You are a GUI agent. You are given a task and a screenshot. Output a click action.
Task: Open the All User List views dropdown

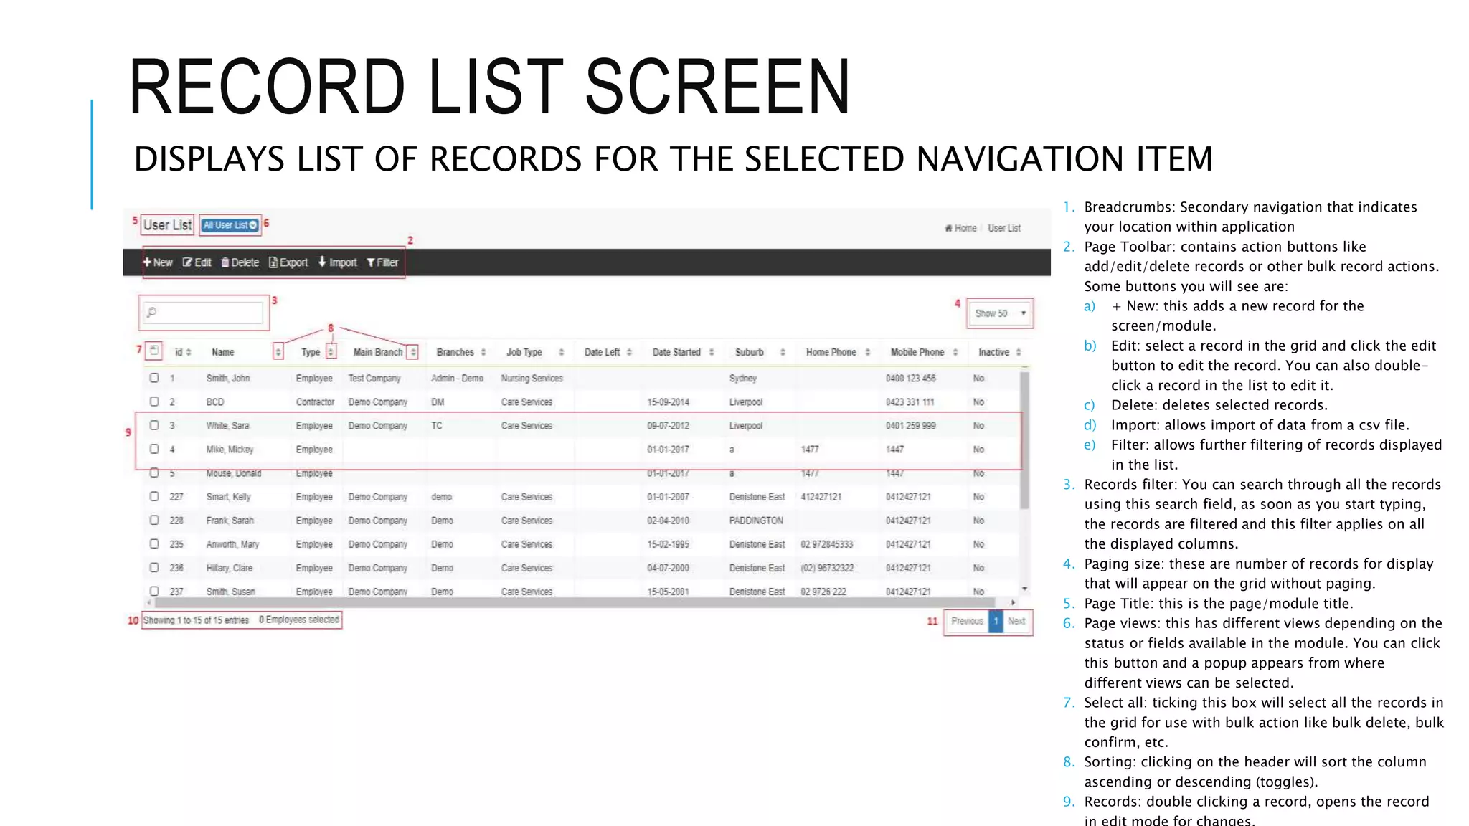[x=230, y=225]
